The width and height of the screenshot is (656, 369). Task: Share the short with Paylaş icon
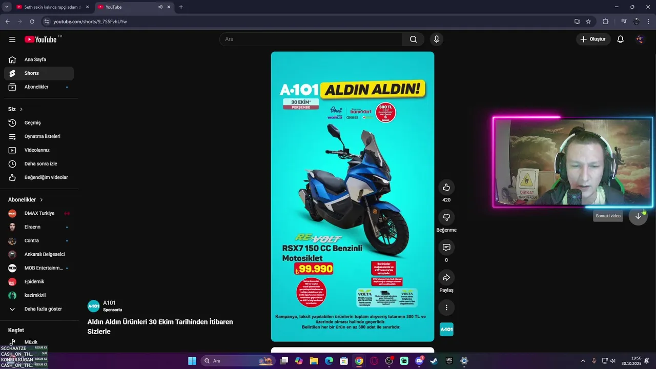(446, 278)
